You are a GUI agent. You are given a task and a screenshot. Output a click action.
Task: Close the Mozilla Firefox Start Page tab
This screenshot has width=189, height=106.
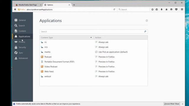tap(41, 5)
